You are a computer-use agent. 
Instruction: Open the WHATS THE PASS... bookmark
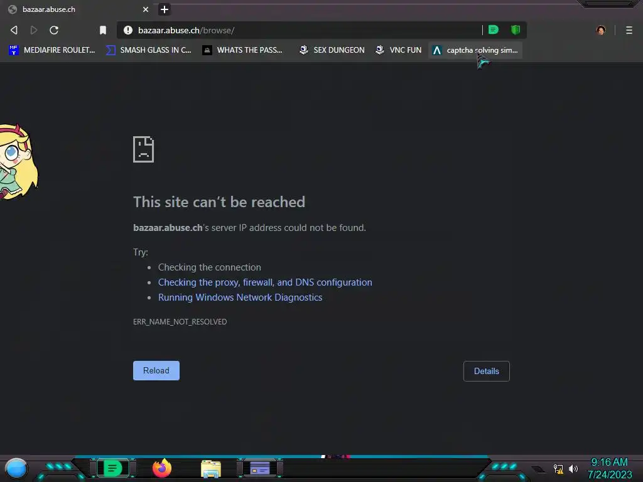pyautogui.click(x=243, y=50)
